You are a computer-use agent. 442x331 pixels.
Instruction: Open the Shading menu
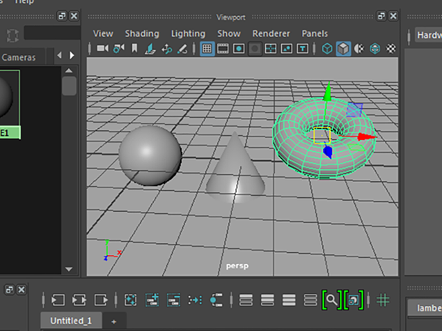click(x=142, y=34)
